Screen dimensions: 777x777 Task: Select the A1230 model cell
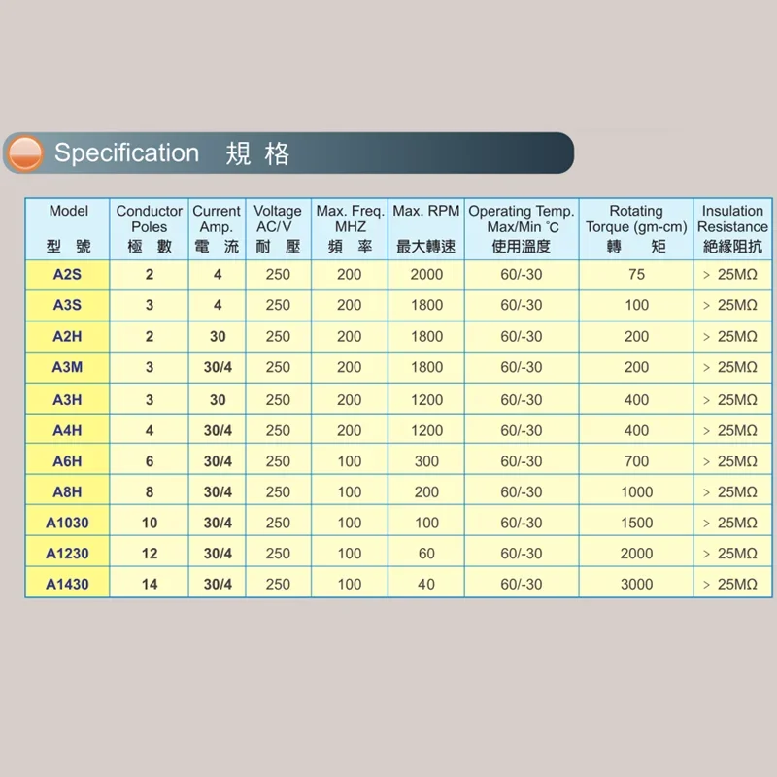(x=67, y=553)
